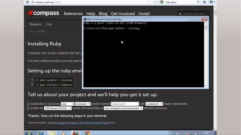This screenshot has height=135, width=241.
Task: Open the Get Involved menu item
Action: pyautogui.click(x=123, y=13)
